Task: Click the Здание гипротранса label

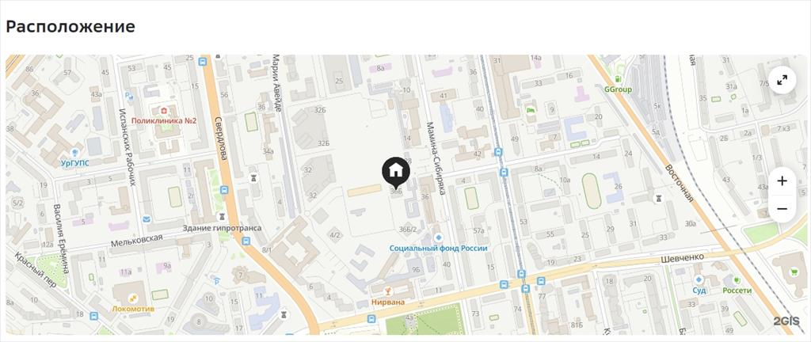Action: (223, 228)
